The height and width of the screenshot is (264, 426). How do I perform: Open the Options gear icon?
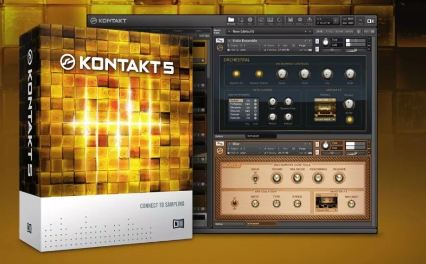coord(300,20)
